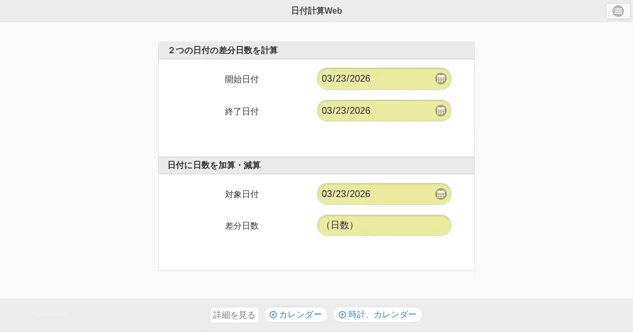Click the 差分日数 field label
This screenshot has width=633, height=332.
click(242, 226)
